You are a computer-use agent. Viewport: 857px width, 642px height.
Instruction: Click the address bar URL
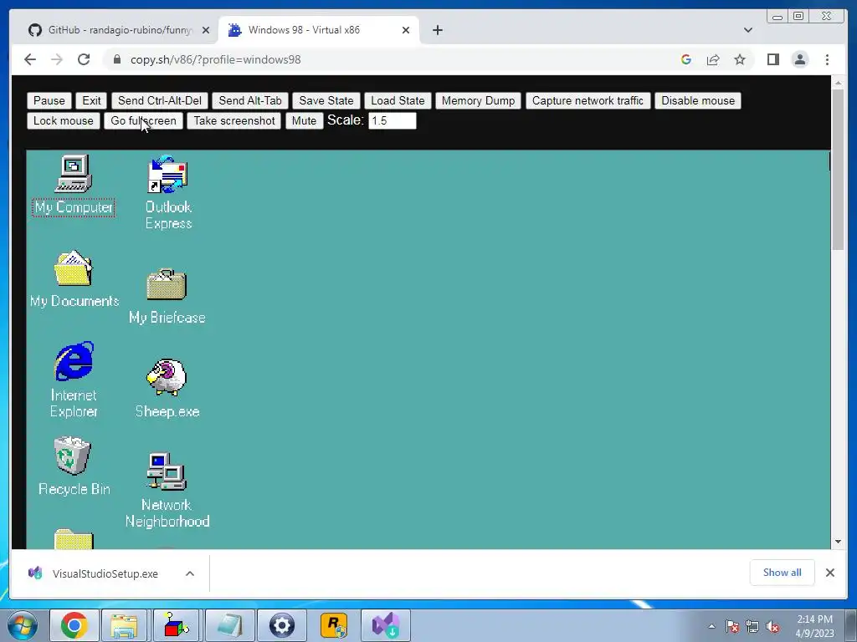click(x=215, y=59)
